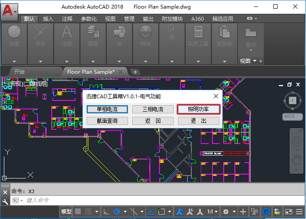Click the 照明功率 button in dialog
Image resolution: width=306 pixels, height=219 pixels.
[x=199, y=109]
